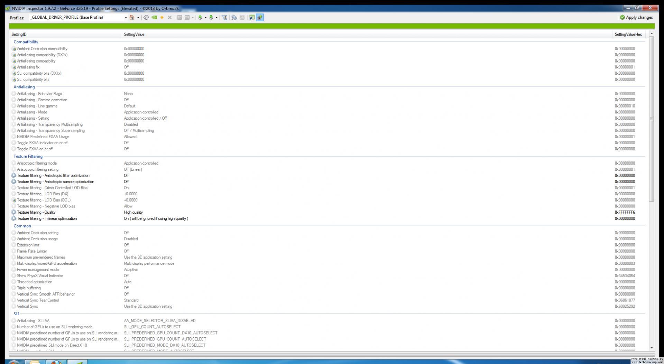Click the Apply changes button
This screenshot has height=364, width=664.
click(636, 17)
